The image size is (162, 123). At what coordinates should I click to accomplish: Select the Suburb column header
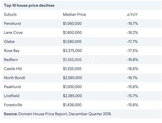tap(10, 15)
